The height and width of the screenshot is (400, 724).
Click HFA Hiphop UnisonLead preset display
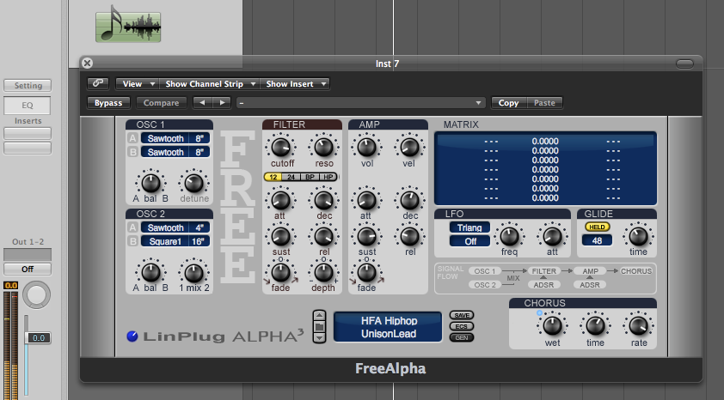point(388,327)
